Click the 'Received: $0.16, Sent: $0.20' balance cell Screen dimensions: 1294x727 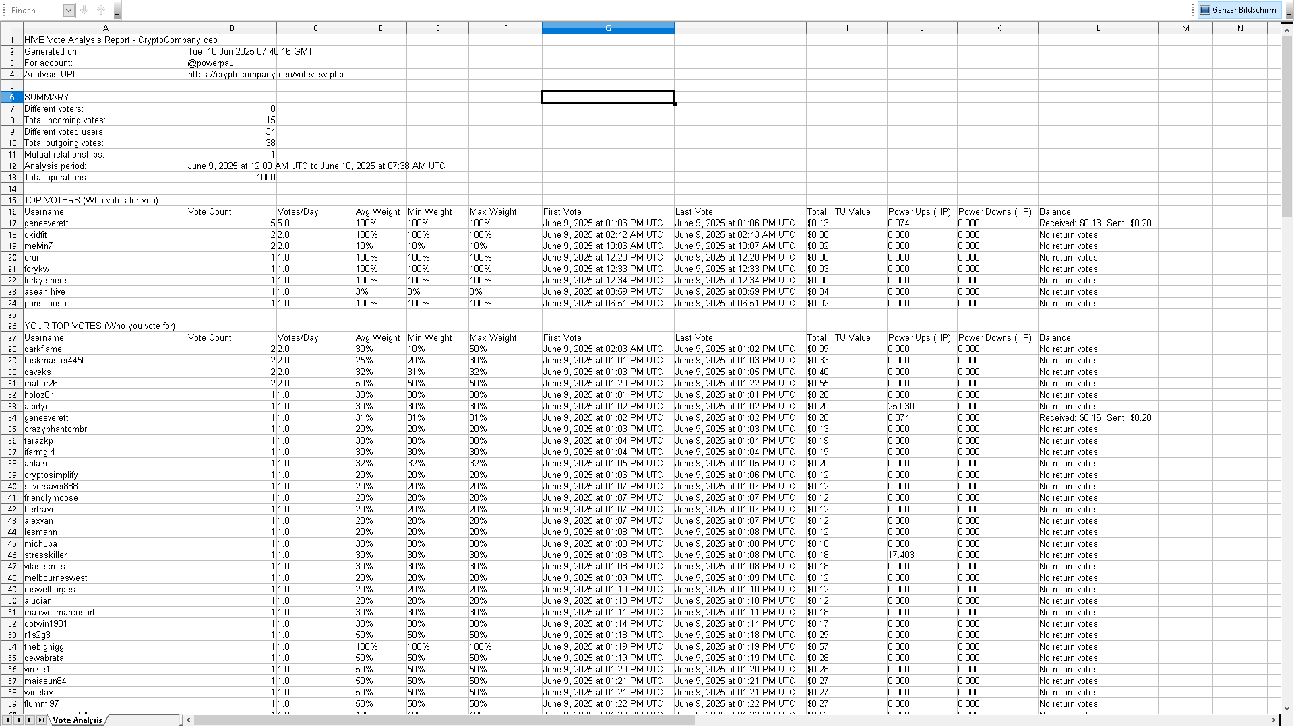1098,418
